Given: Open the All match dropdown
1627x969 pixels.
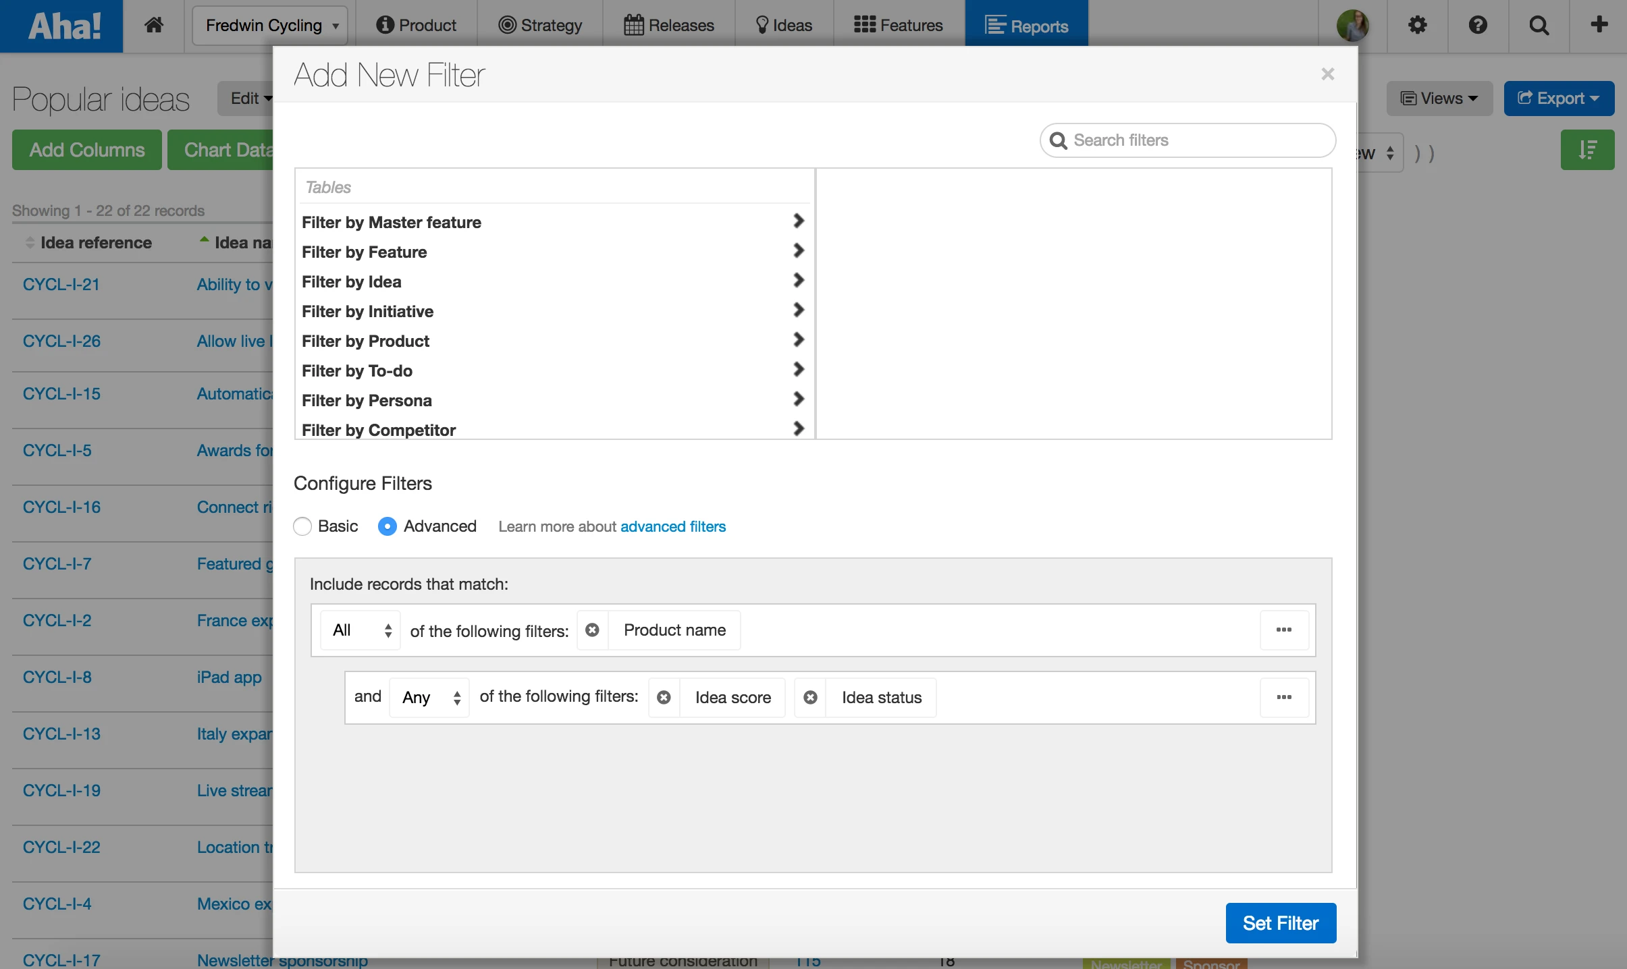Looking at the screenshot, I should [361, 630].
